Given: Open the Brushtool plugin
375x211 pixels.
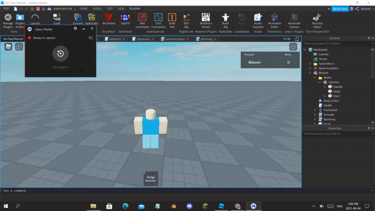Looking at the screenshot, I should [x=109, y=19].
